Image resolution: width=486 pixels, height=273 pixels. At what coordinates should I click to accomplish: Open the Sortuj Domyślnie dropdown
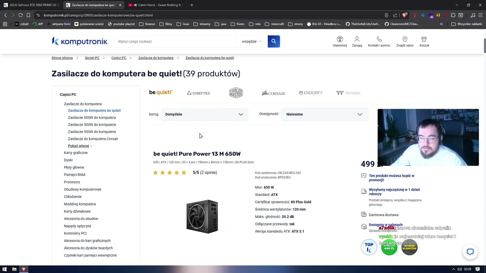[204, 114]
